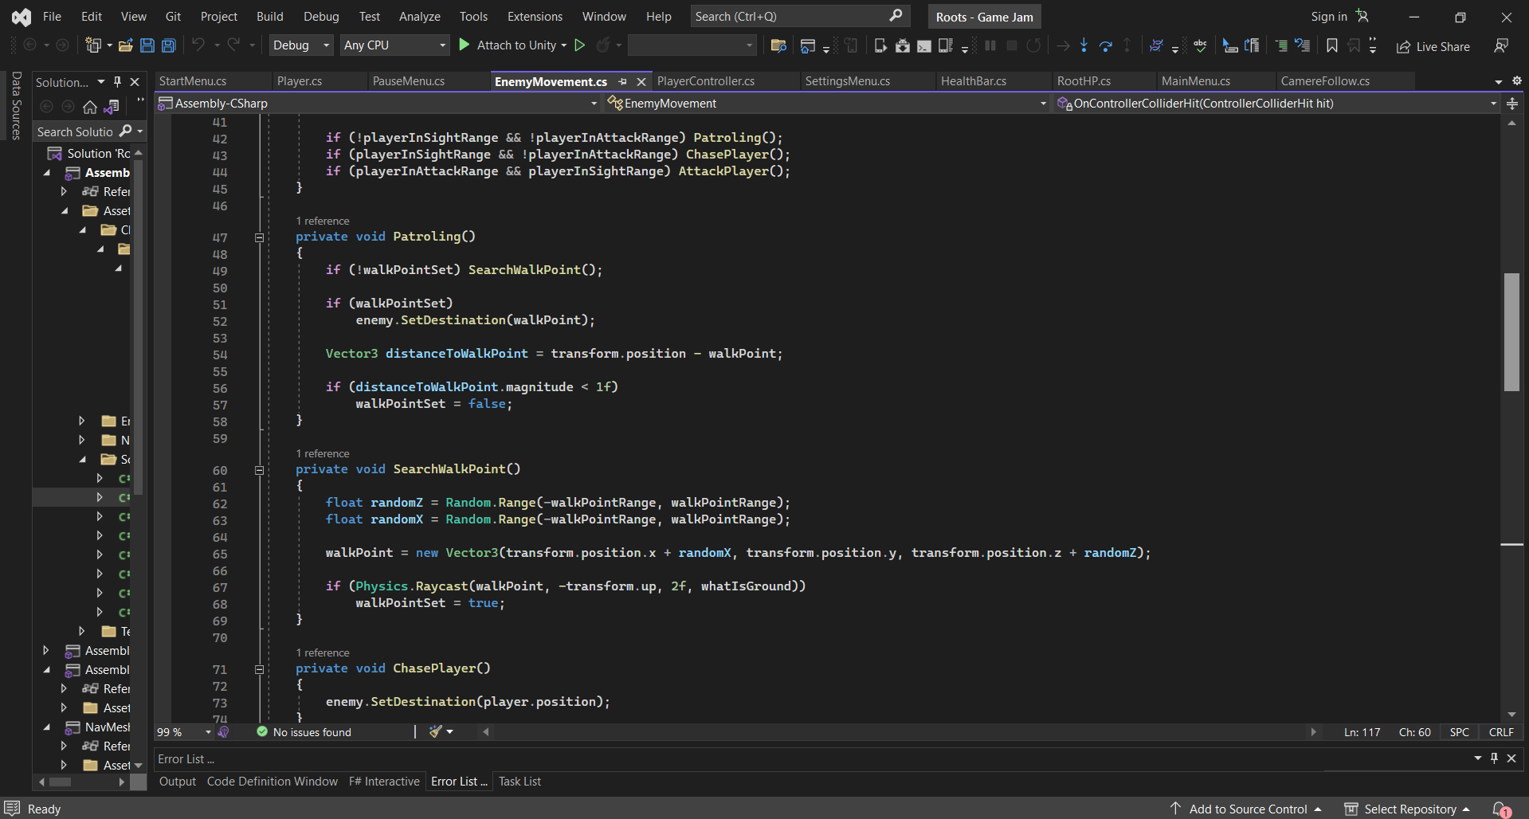This screenshot has width=1529, height=819.
Task: Open the tab settings gear icon
Action: click(x=1517, y=80)
